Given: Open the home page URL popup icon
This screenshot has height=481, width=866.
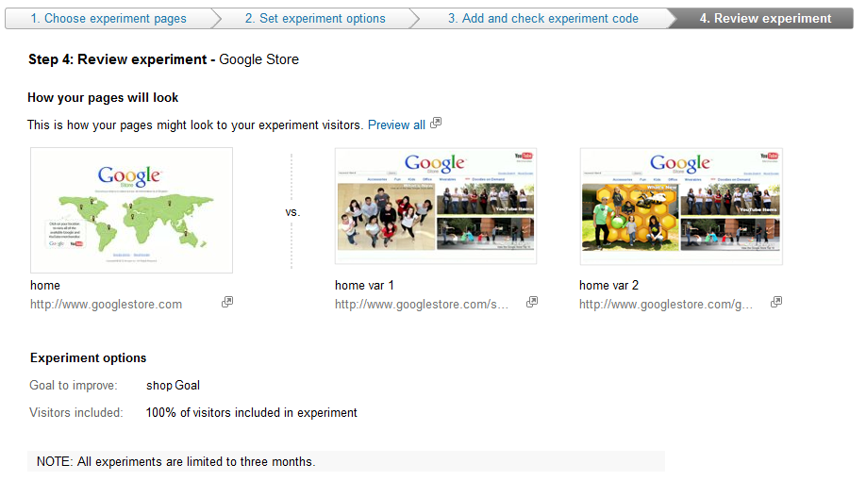Looking at the screenshot, I should click(x=227, y=302).
